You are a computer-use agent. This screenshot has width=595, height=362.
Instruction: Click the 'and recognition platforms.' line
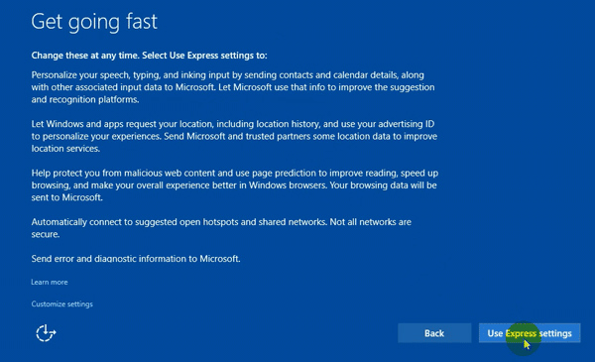pos(85,99)
